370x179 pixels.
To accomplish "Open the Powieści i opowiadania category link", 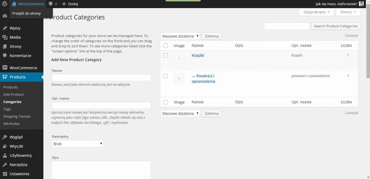I will point(203,79).
